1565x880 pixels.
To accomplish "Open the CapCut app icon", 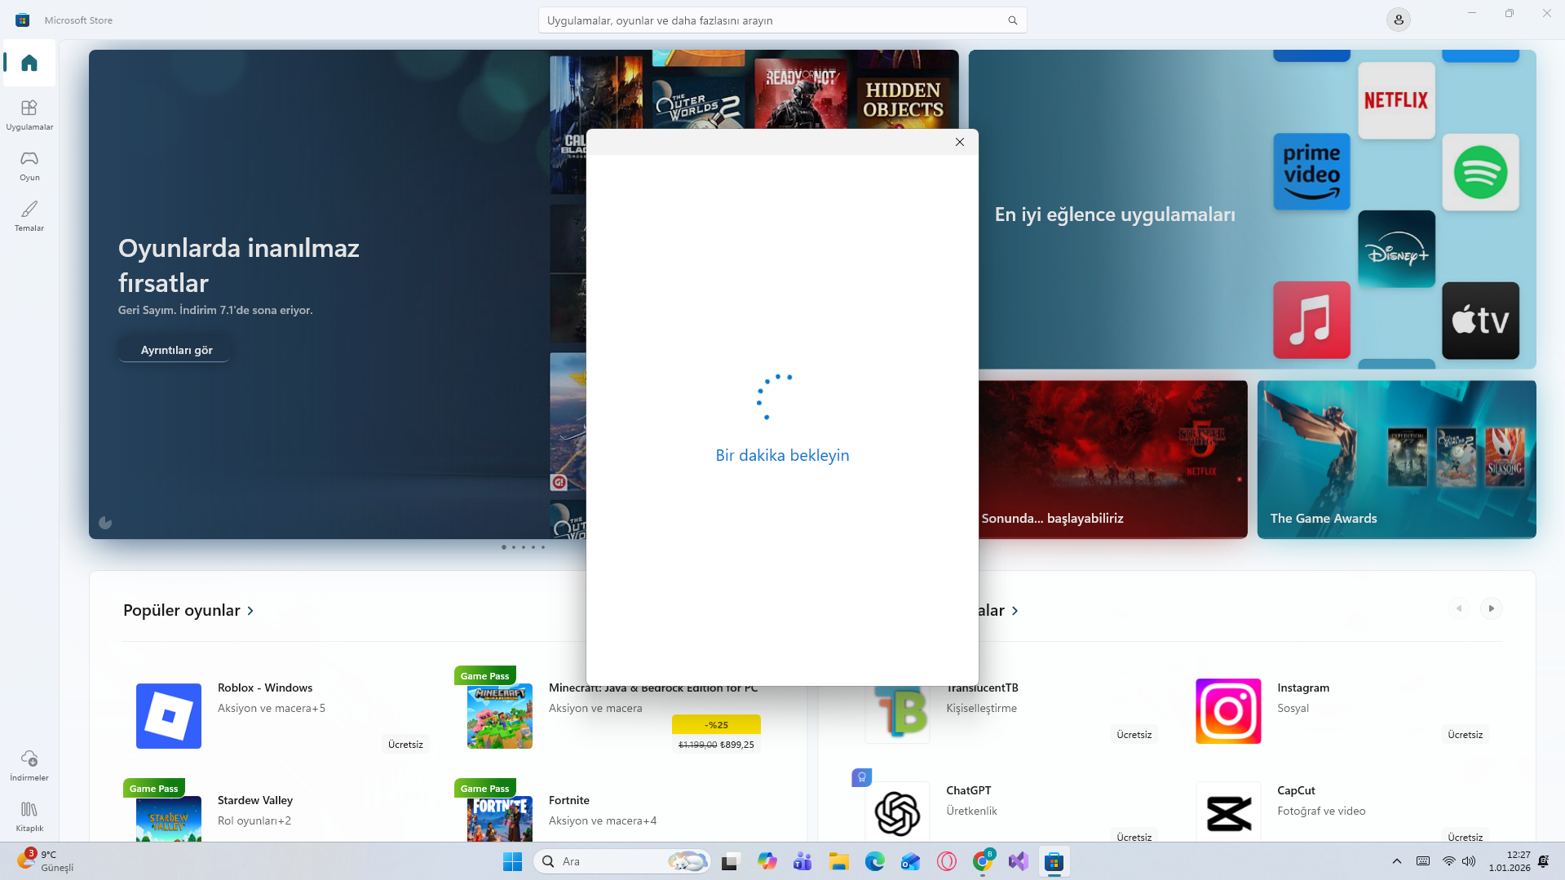I will 1228,813.
